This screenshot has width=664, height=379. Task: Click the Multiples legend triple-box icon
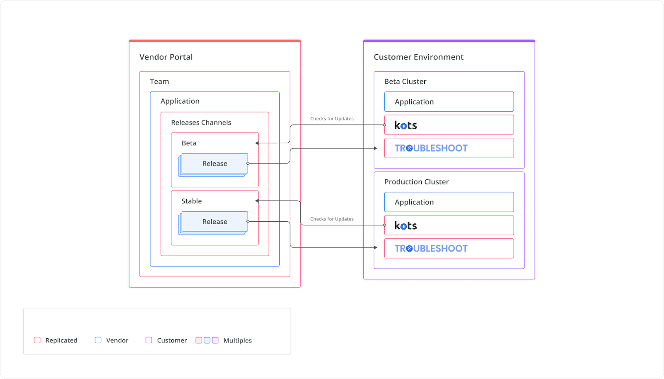pyautogui.click(x=207, y=340)
